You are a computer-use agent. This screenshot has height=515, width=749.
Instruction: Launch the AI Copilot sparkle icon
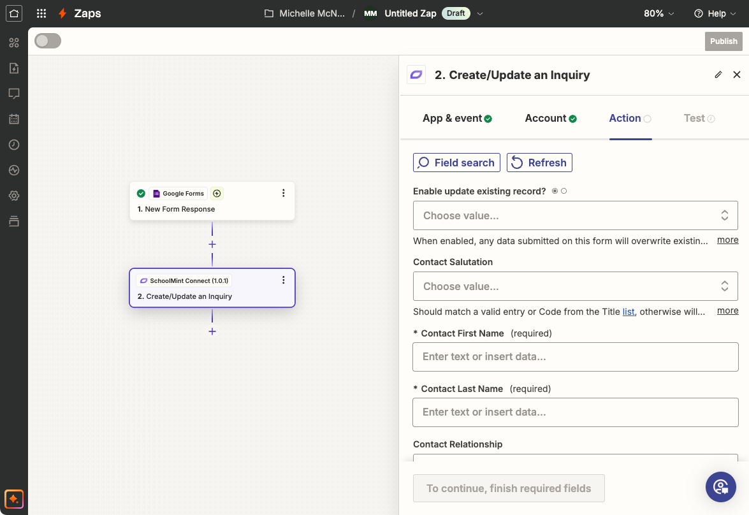14,499
